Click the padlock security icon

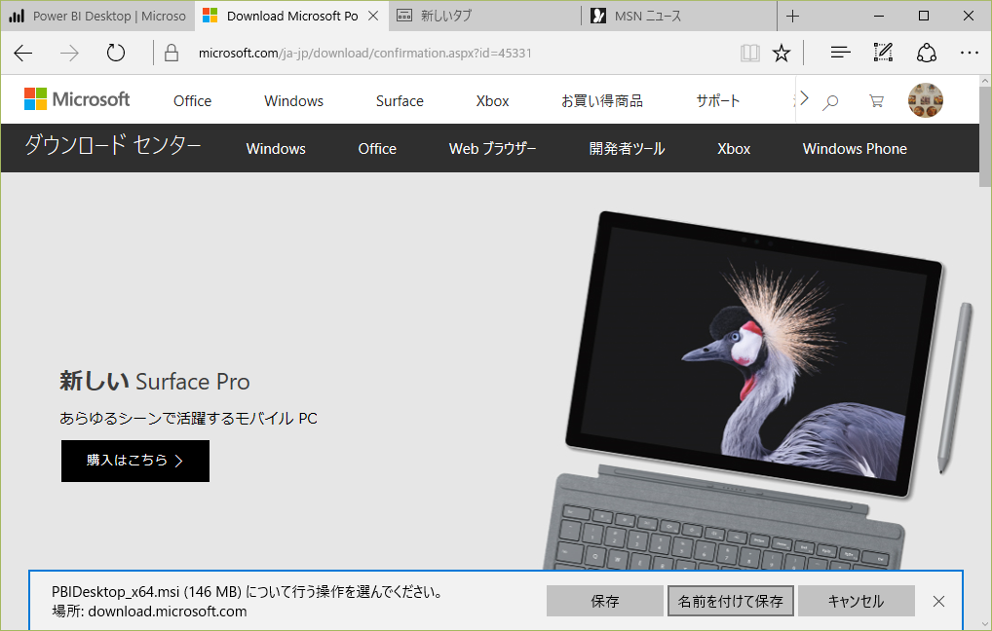pyautogui.click(x=171, y=54)
